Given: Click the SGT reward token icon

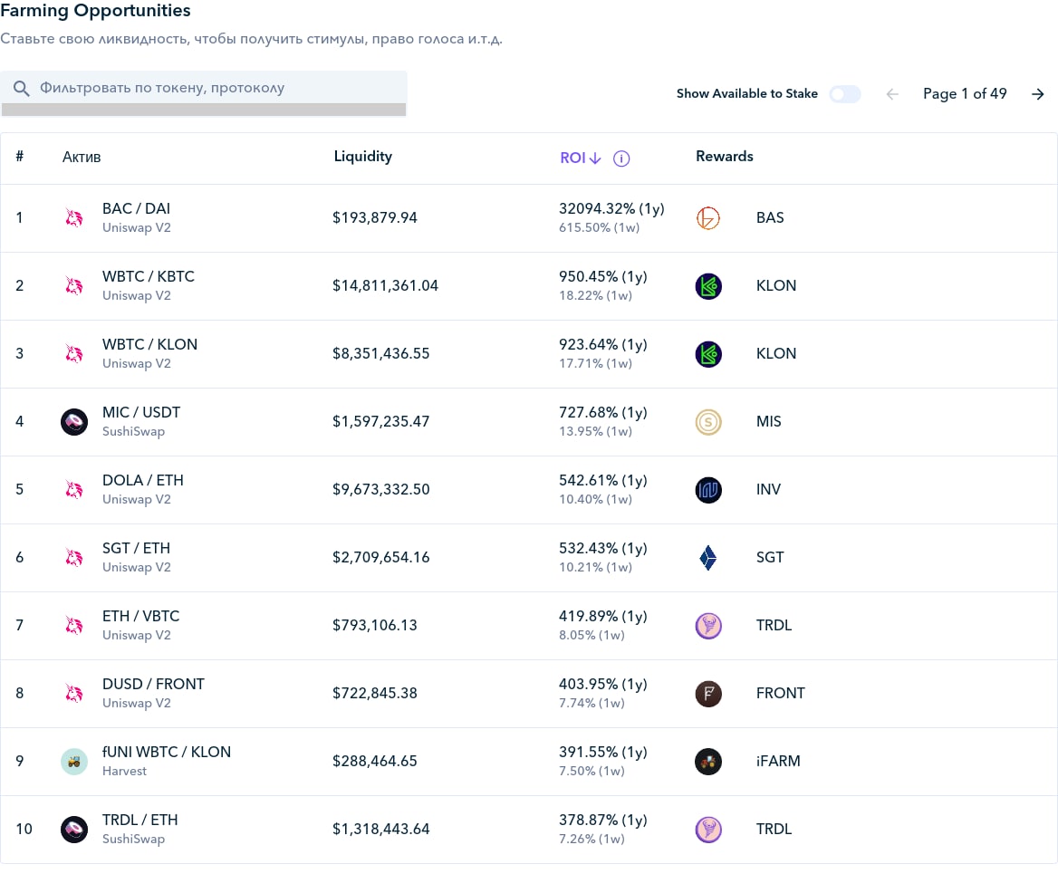Looking at the screenshot, I should 708,558.
